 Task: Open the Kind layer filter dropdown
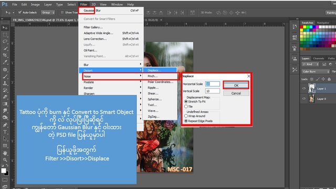coord(310,64)
